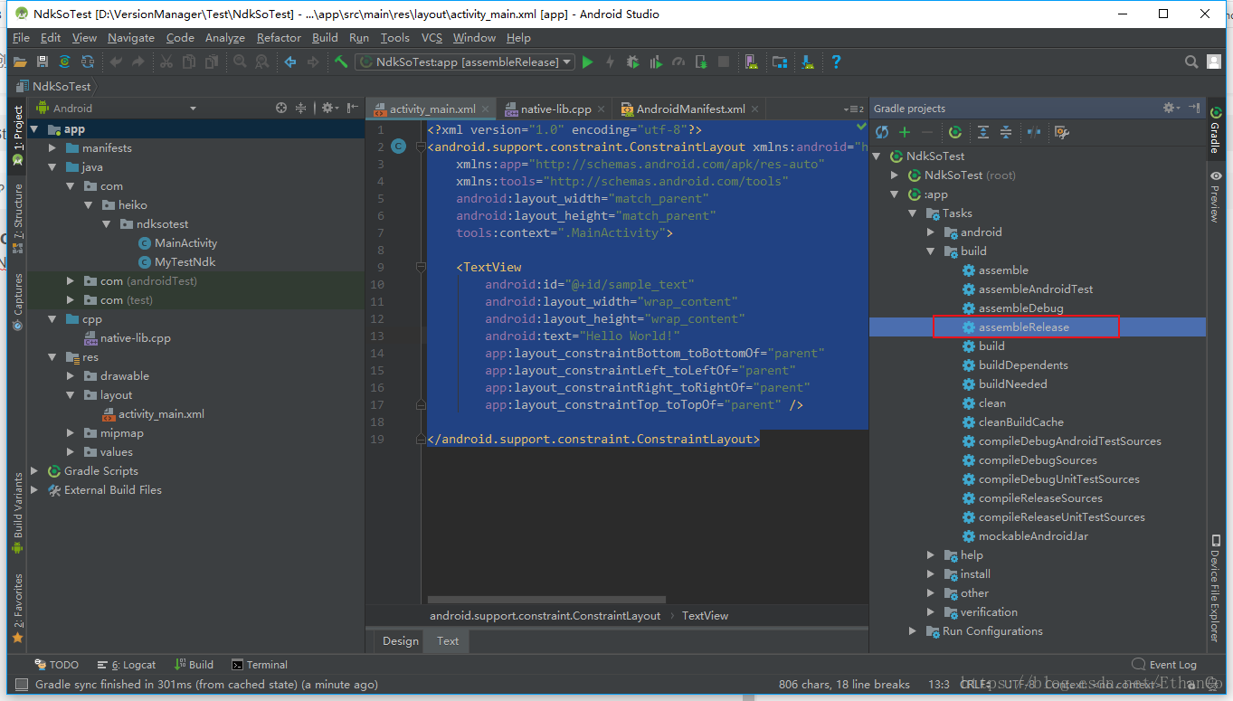Image resolution: width=1233 pixels, height=701 pixels.
Task: Toggle tool window bars icon in status bar
Action: tap(22, 685)
